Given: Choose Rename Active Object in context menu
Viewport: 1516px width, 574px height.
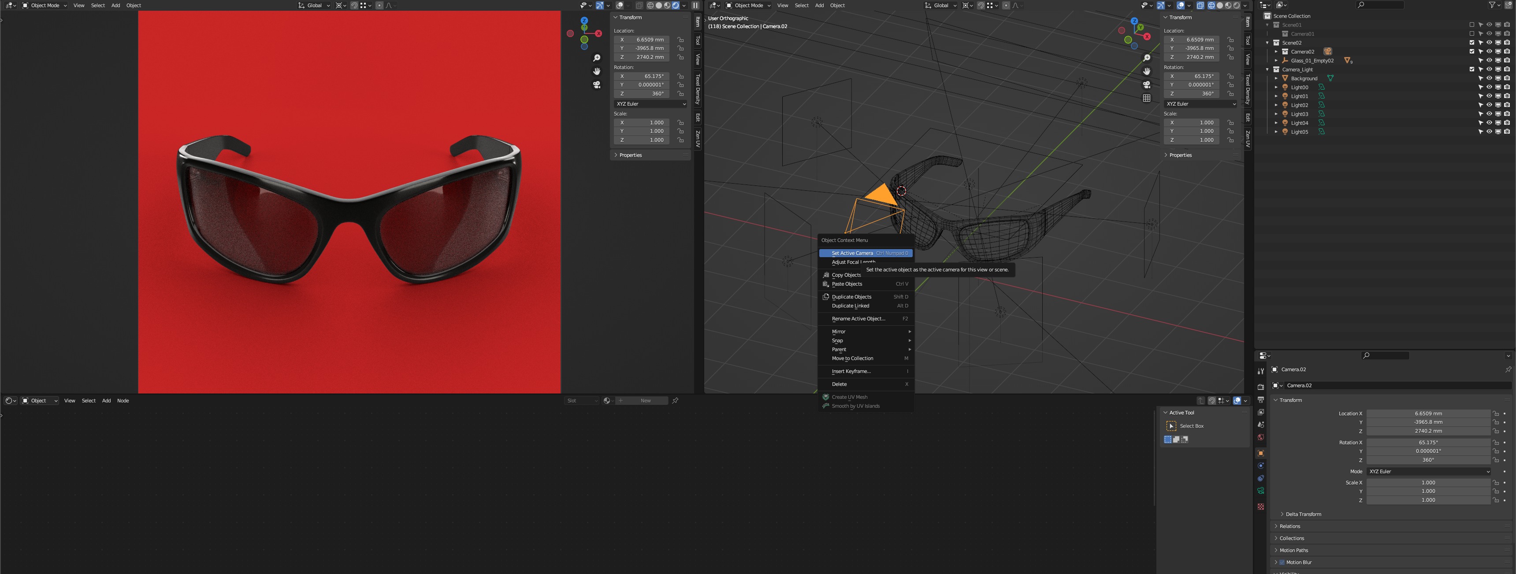Looking at the screenshot, I should (866, 319).
